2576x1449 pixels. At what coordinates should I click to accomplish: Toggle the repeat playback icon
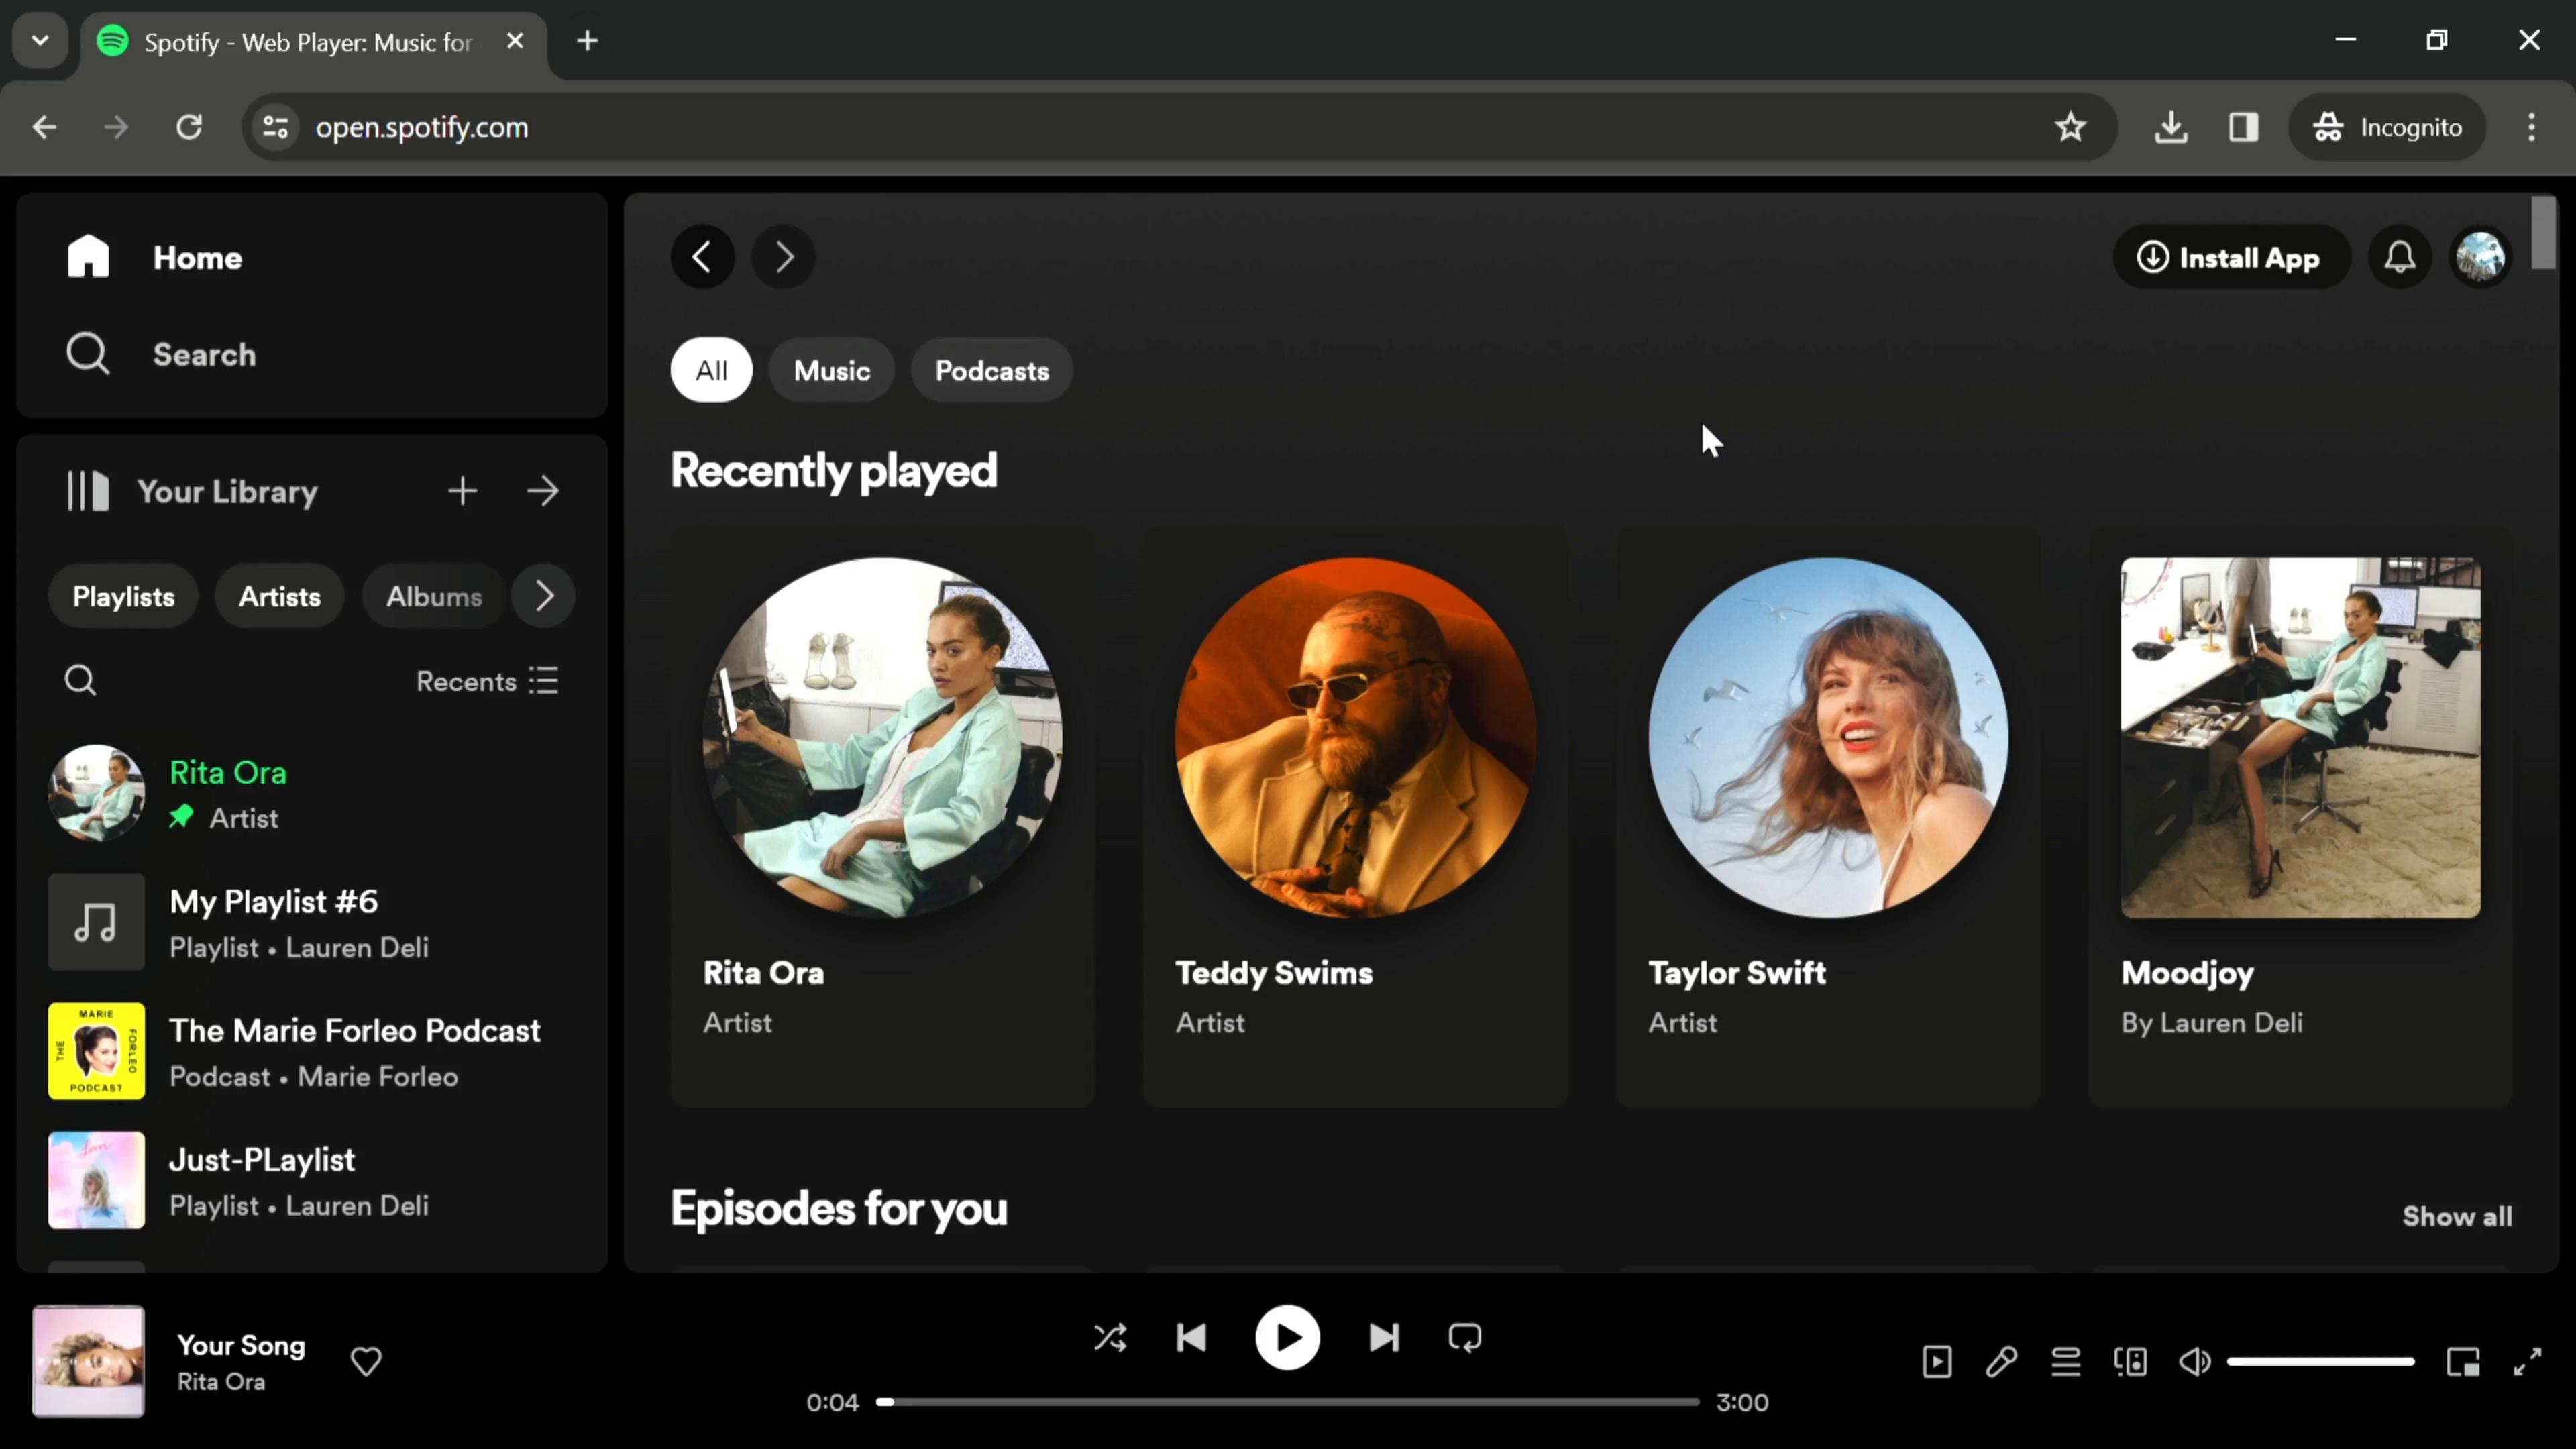pos(1465,1339)
